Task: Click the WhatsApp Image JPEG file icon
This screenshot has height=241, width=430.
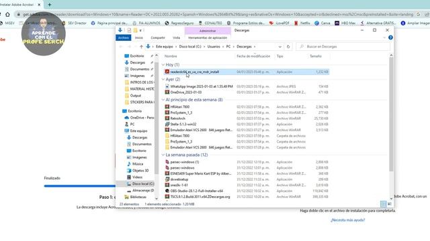Action: point(167,86)
